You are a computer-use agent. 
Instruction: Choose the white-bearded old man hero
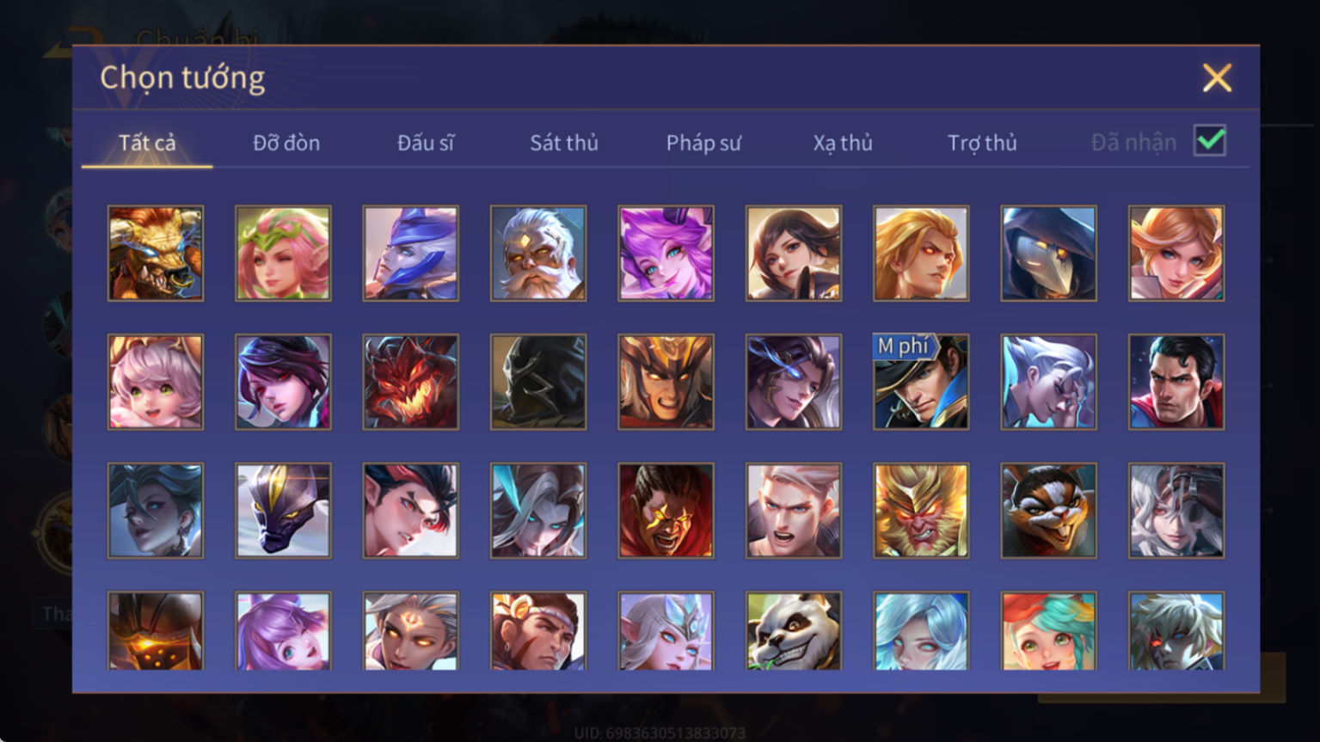[x=538, y=253]
